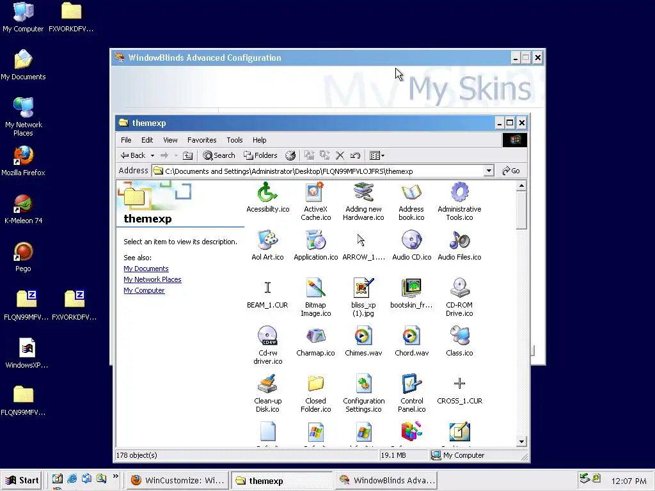Expand the Quick Launch overflow chevron
The height and width of the screenshot is (491, 655).
pyautogui.click(x=116, y=476)
